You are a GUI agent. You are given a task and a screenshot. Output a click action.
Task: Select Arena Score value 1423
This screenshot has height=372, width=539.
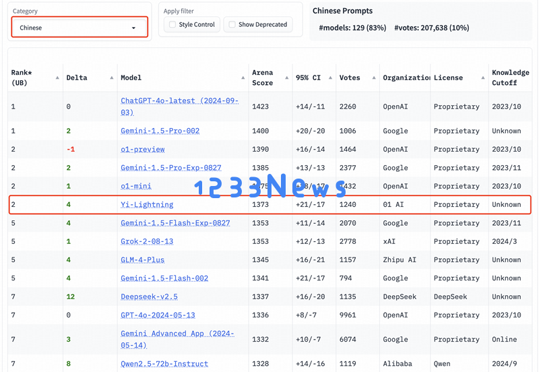tap(260, 106)
